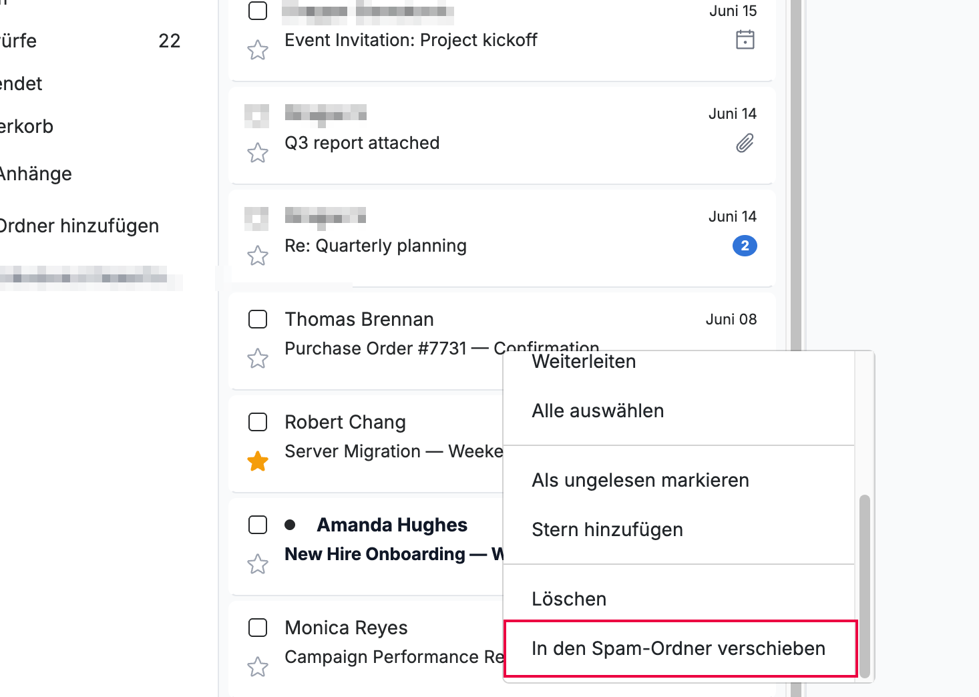The height and width of the screenshot is (697, 979).
Task: Select Monica Reyes email checkbox
Action: (258, 628)
